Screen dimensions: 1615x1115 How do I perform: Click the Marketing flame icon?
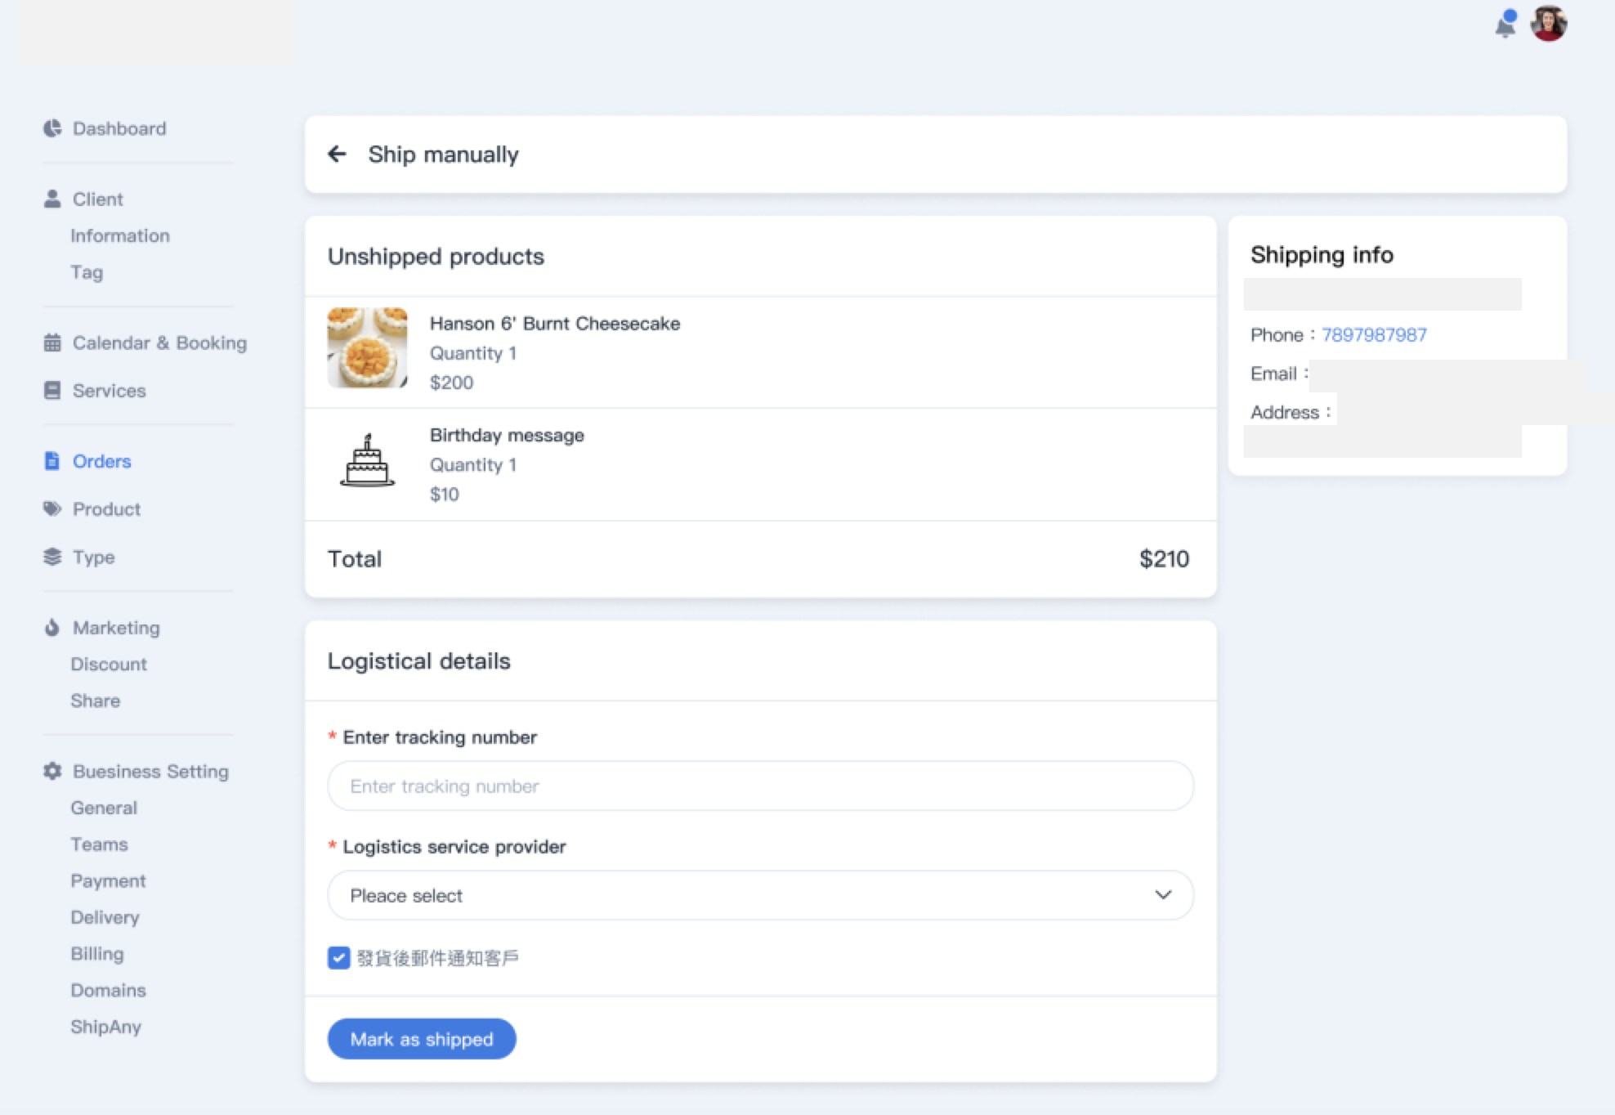click(52, 628)
